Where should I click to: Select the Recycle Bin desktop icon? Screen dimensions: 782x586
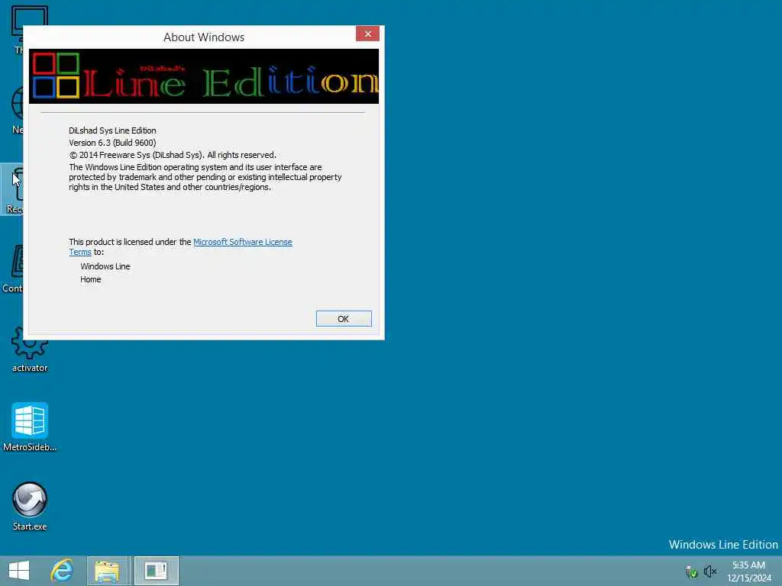coord(12,189)
